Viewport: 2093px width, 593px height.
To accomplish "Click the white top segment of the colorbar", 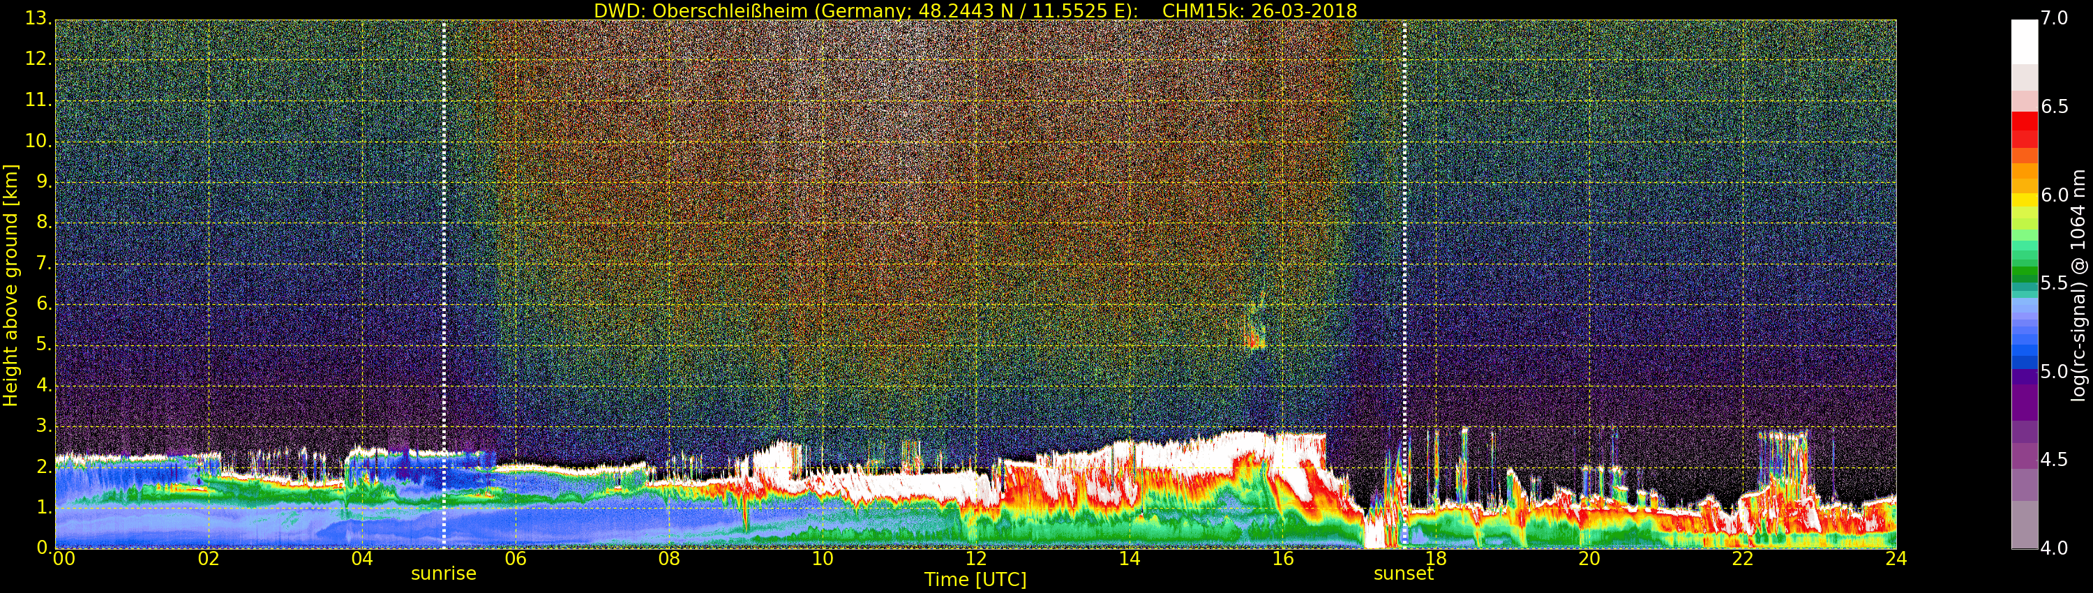I will coord(2025,41).
